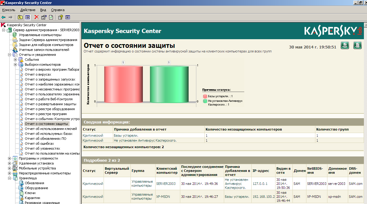
Task: Open Отчет о развертывании защиты
Action: pos(51,104)
